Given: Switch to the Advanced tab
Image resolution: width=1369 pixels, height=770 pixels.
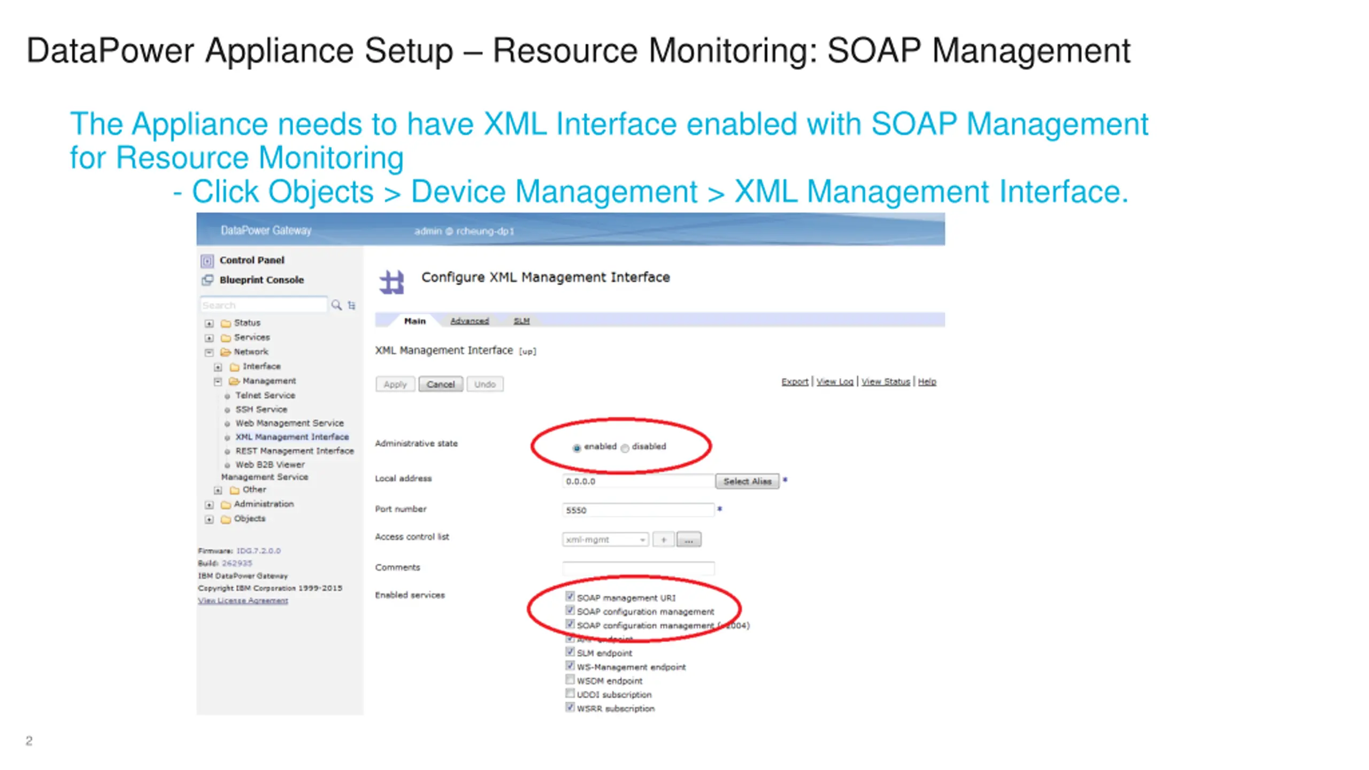Looking at the screenshot, I should tap(470, 321).
